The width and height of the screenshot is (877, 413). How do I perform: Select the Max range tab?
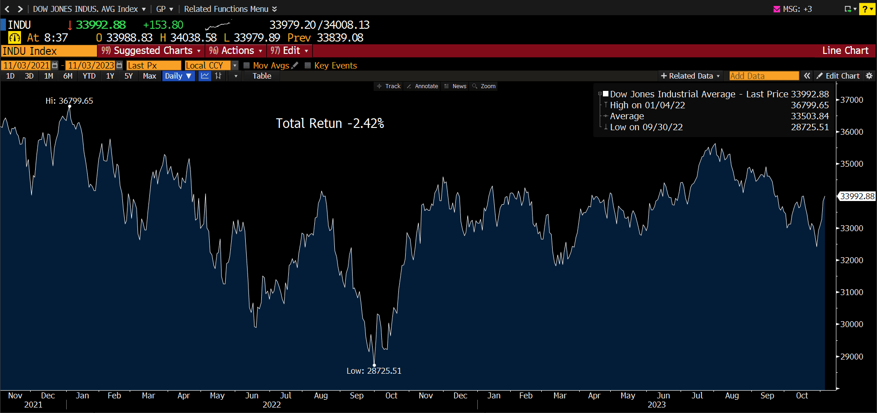click(x=149, y=76)
